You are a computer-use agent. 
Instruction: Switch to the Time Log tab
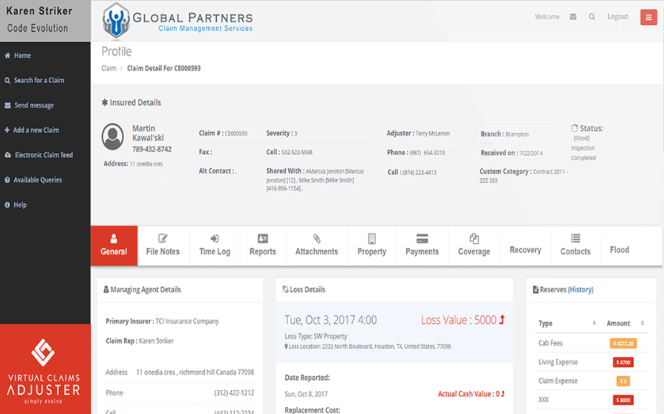tap(214, 245)
